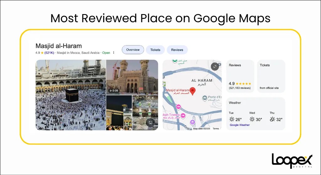Open the large Kaaba courtyard photo
321x175 pixels.
tap(71, 95)
